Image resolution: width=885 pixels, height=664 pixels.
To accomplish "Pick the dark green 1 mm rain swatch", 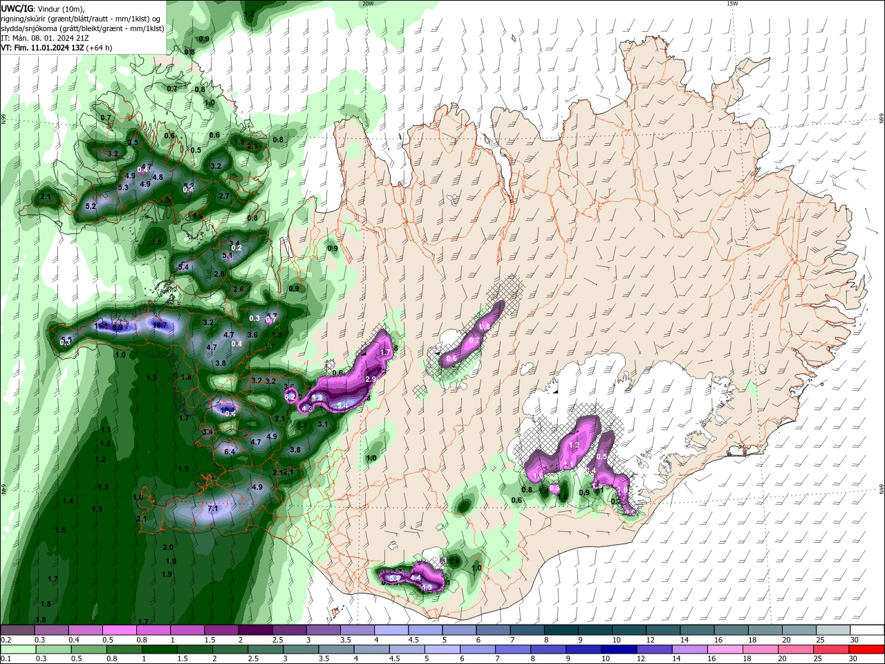I will pyautogui.click(x=160, y=649).
